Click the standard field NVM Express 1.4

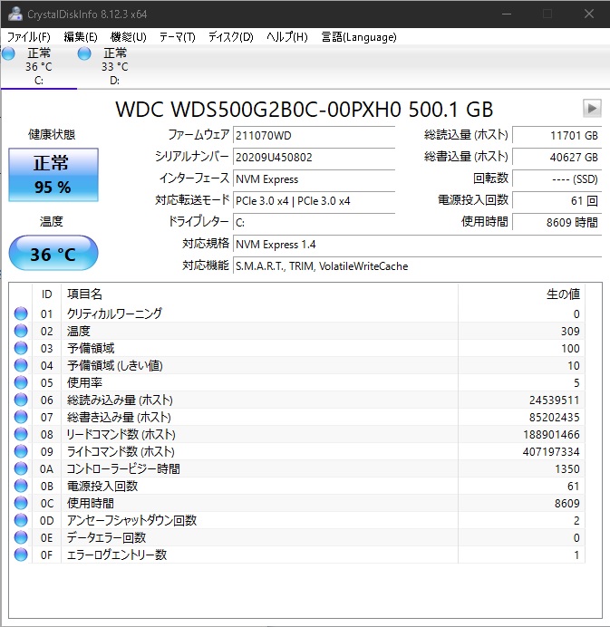(417, 244)
